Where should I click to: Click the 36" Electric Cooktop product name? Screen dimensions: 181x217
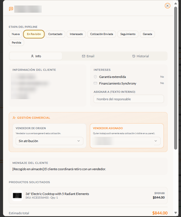[57, 194]
